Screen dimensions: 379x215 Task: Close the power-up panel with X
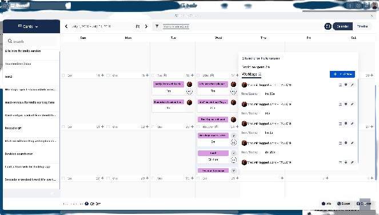coord(372,15)
